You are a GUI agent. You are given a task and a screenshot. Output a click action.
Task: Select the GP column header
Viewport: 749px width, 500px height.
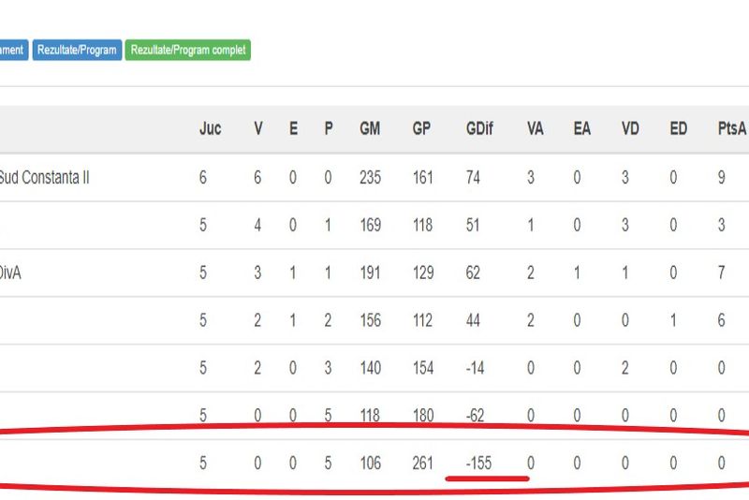point(421,129)
